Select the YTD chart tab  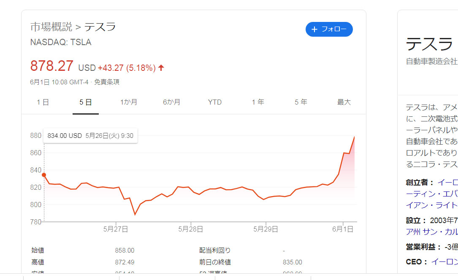[x=215, y=102]
